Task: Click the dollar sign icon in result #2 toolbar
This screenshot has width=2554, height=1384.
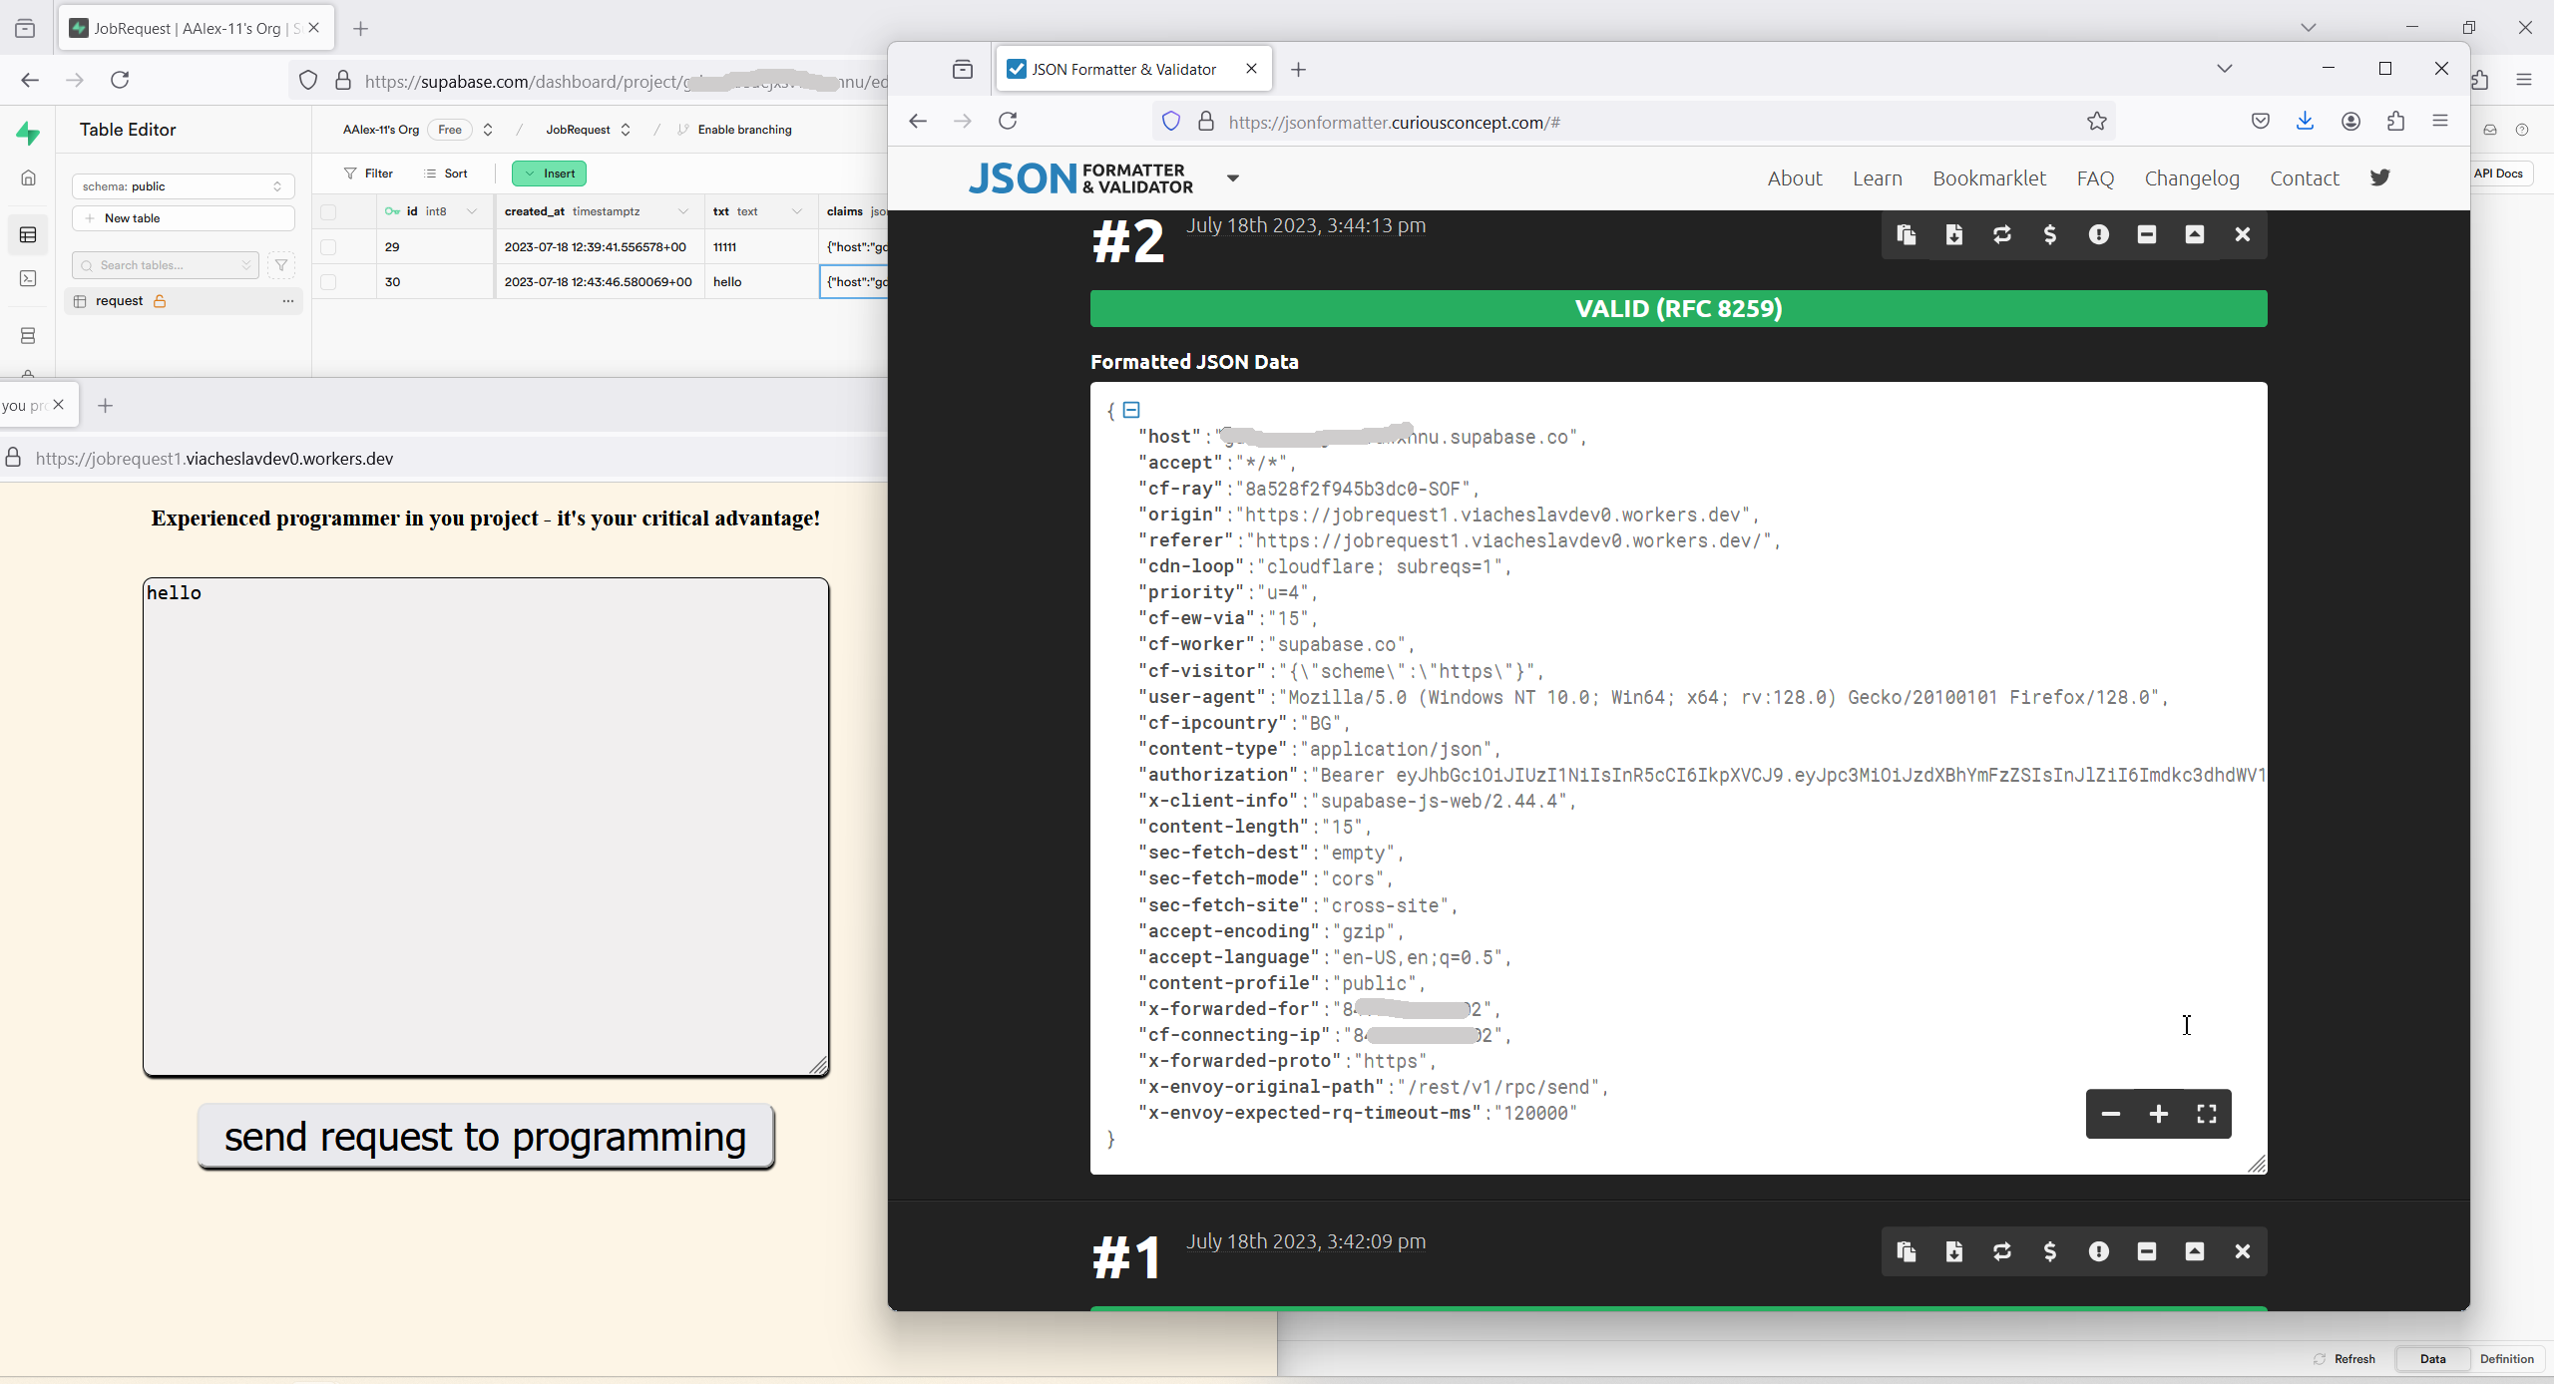Action: 2050,234
